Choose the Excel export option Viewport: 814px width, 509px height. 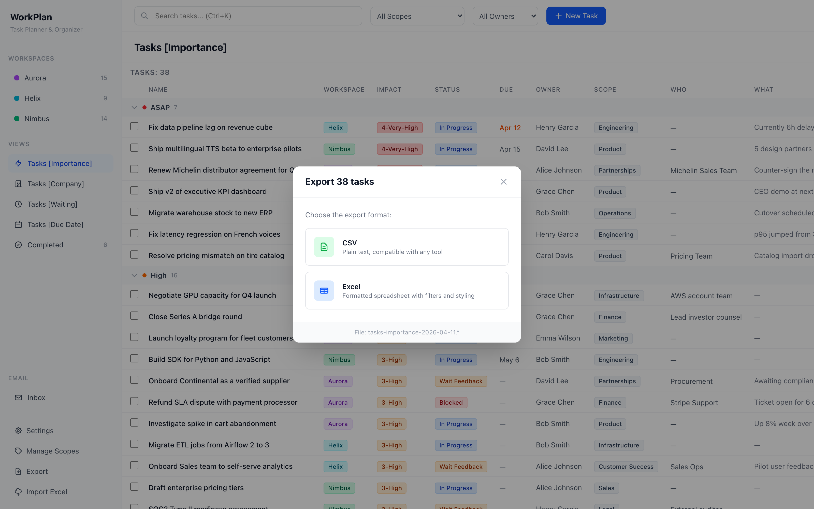407,291
